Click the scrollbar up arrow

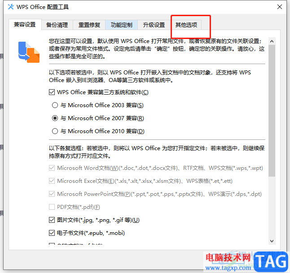(272, 41)
